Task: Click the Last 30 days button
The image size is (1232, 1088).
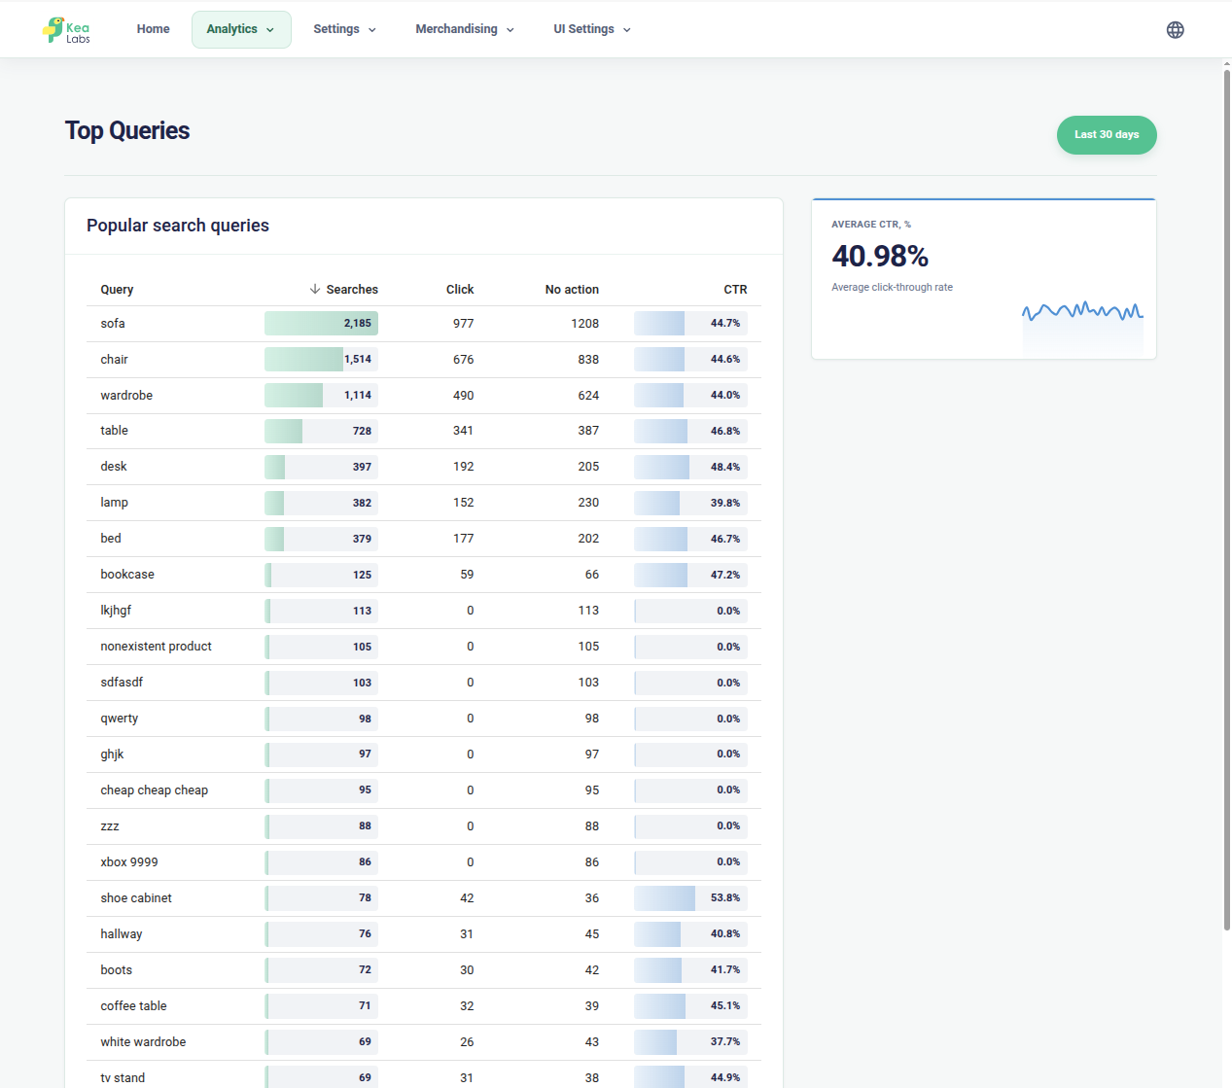Action: tap(1107, 135)
